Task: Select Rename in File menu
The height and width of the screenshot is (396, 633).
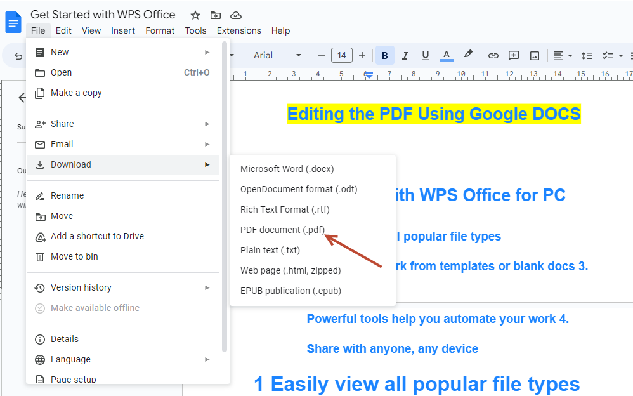Action: point(123,195)
